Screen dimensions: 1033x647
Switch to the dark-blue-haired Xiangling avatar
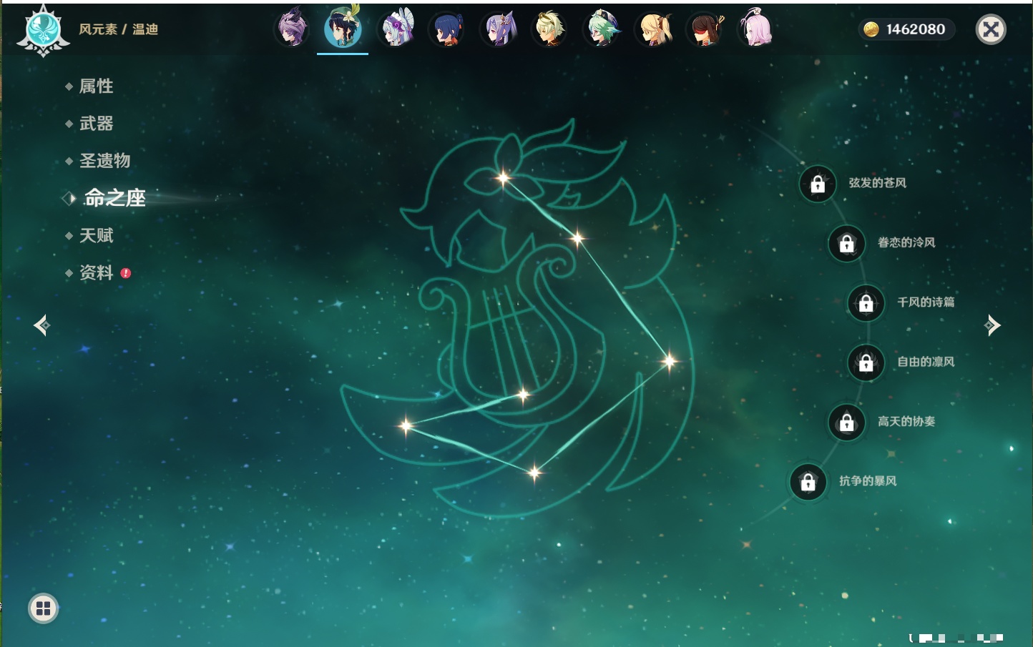point(446,30)
